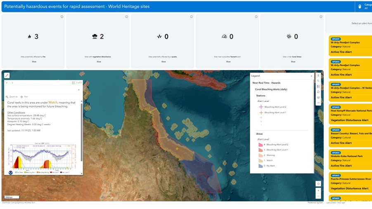
Task: Go to next feature in popup
Action: point(12,83)
